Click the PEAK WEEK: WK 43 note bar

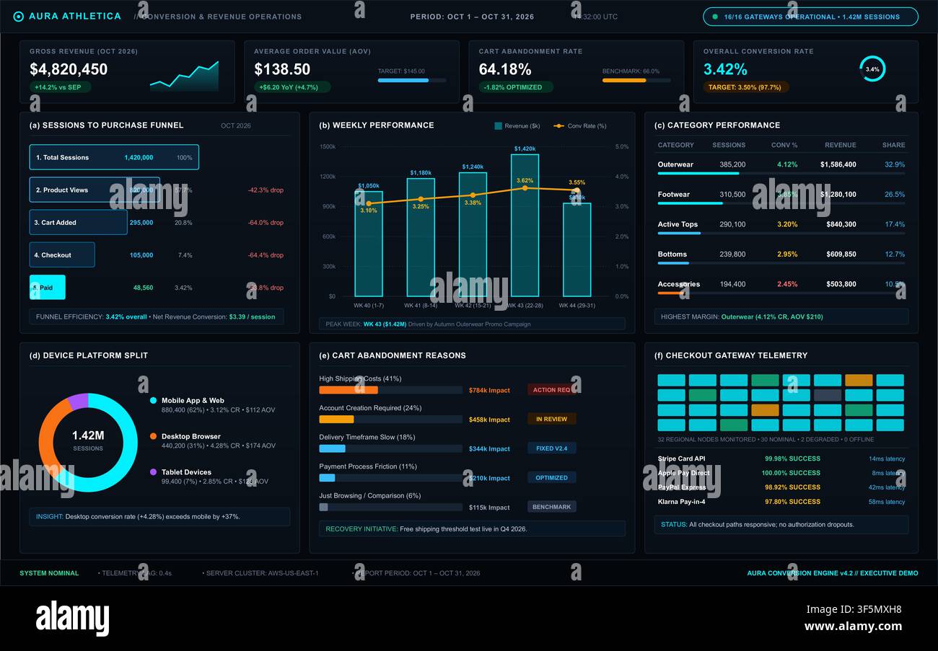[472, 324]
